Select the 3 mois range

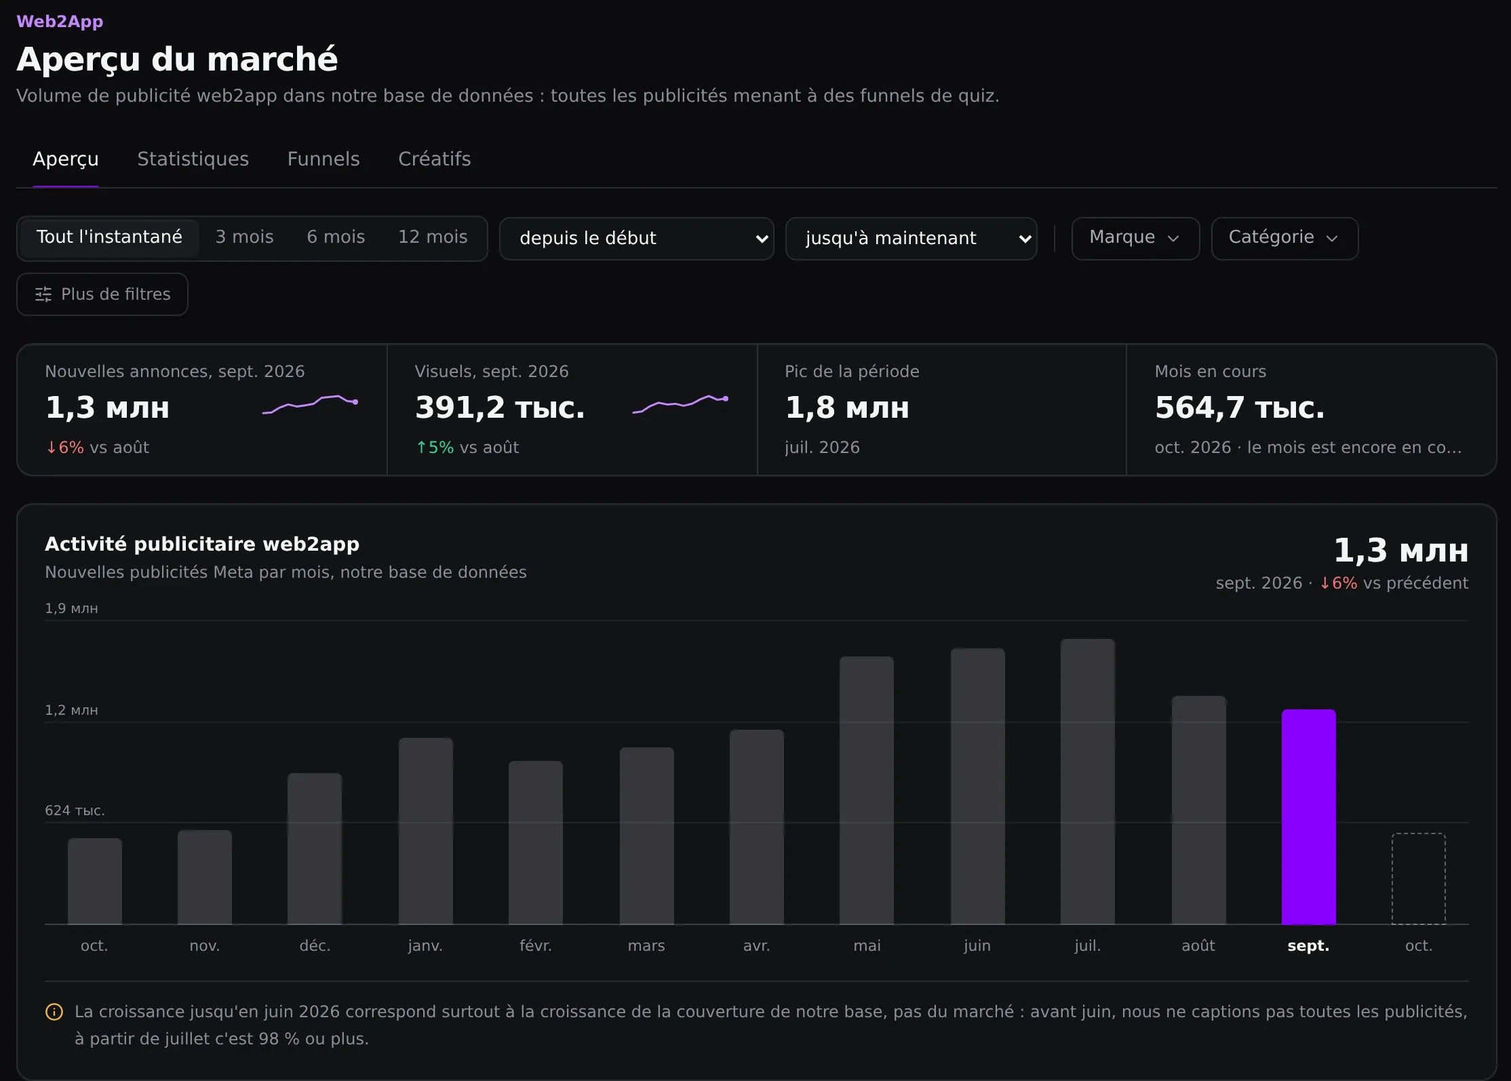click(x=245, y=237)
